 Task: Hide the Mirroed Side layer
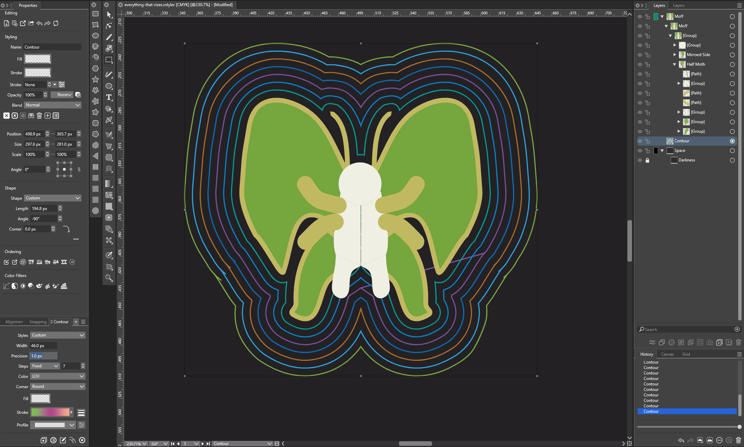(x=640, y=55)
